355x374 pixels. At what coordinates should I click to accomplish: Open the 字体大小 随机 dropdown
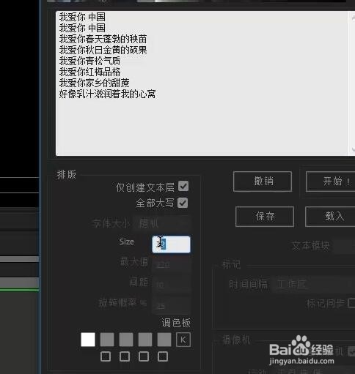161,223
